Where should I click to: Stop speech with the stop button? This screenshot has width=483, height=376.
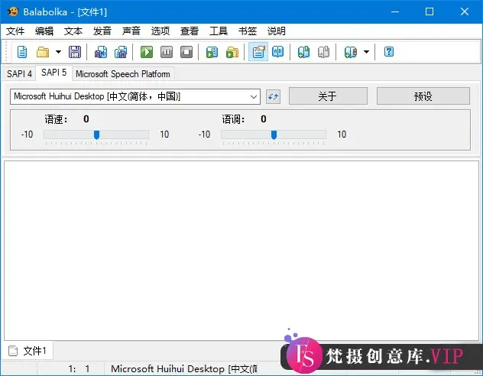186,52
